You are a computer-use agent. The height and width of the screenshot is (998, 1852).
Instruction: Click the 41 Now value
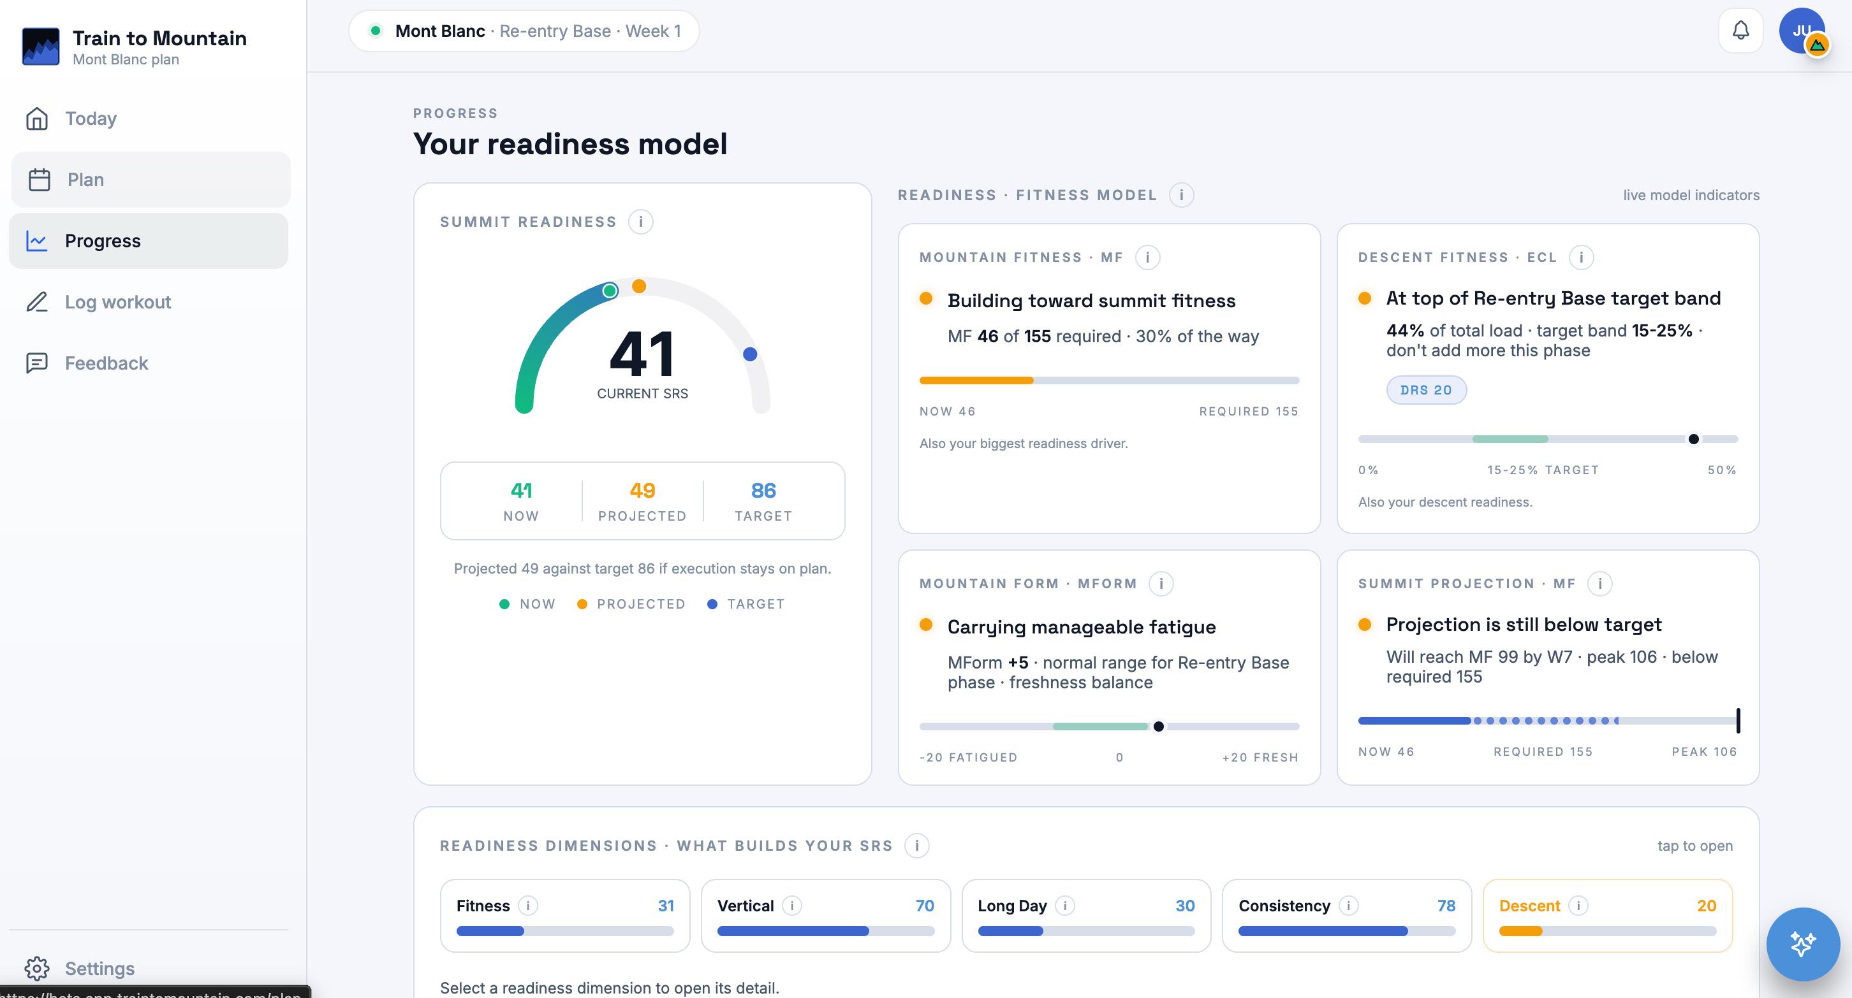[x=521, y=491]
